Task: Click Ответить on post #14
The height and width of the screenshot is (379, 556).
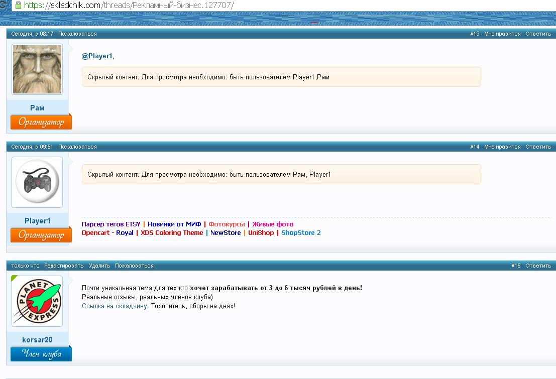Action: click(x=538, y=147)
